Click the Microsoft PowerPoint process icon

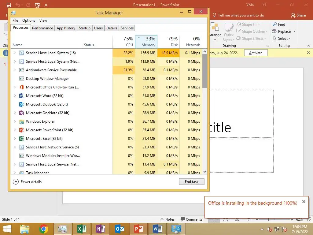22,130
